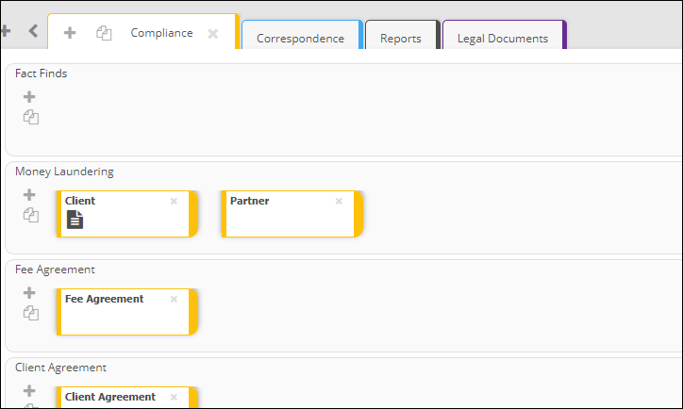The height and width of the screenshot is (409, 683).
Task: Go back with the left chevron arrow
Action: 33,31
